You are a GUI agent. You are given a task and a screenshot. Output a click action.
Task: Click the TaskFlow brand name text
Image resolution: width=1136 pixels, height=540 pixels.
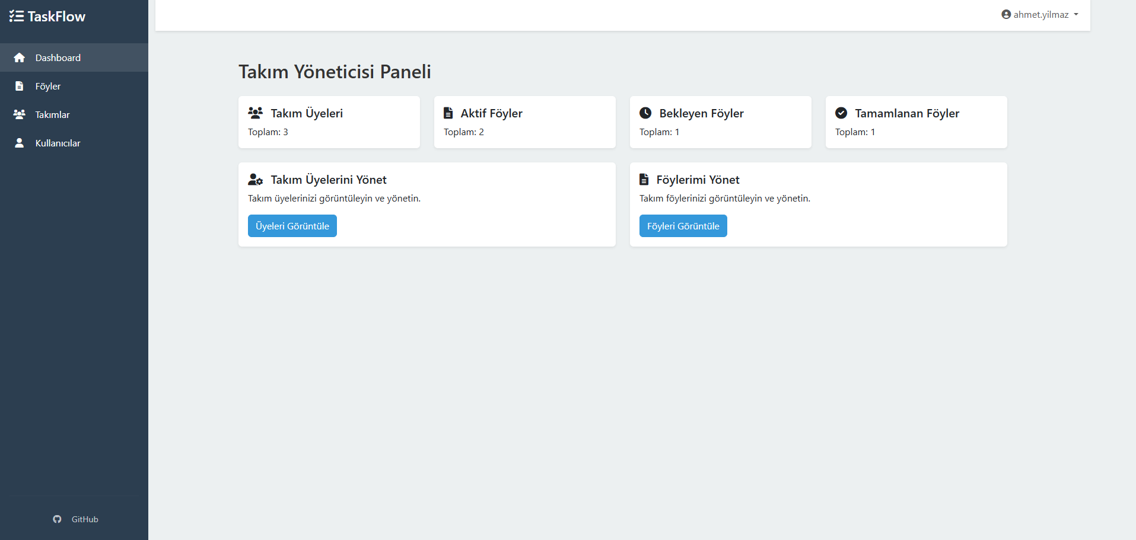coord(56,17)
